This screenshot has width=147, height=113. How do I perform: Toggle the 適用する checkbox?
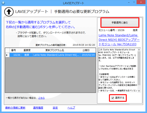113,98
